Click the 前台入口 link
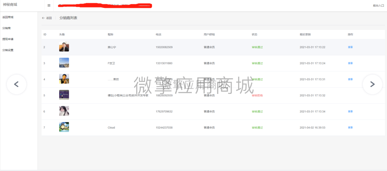The width and height of the screenshot is (387, 171). tap(378, 5)
